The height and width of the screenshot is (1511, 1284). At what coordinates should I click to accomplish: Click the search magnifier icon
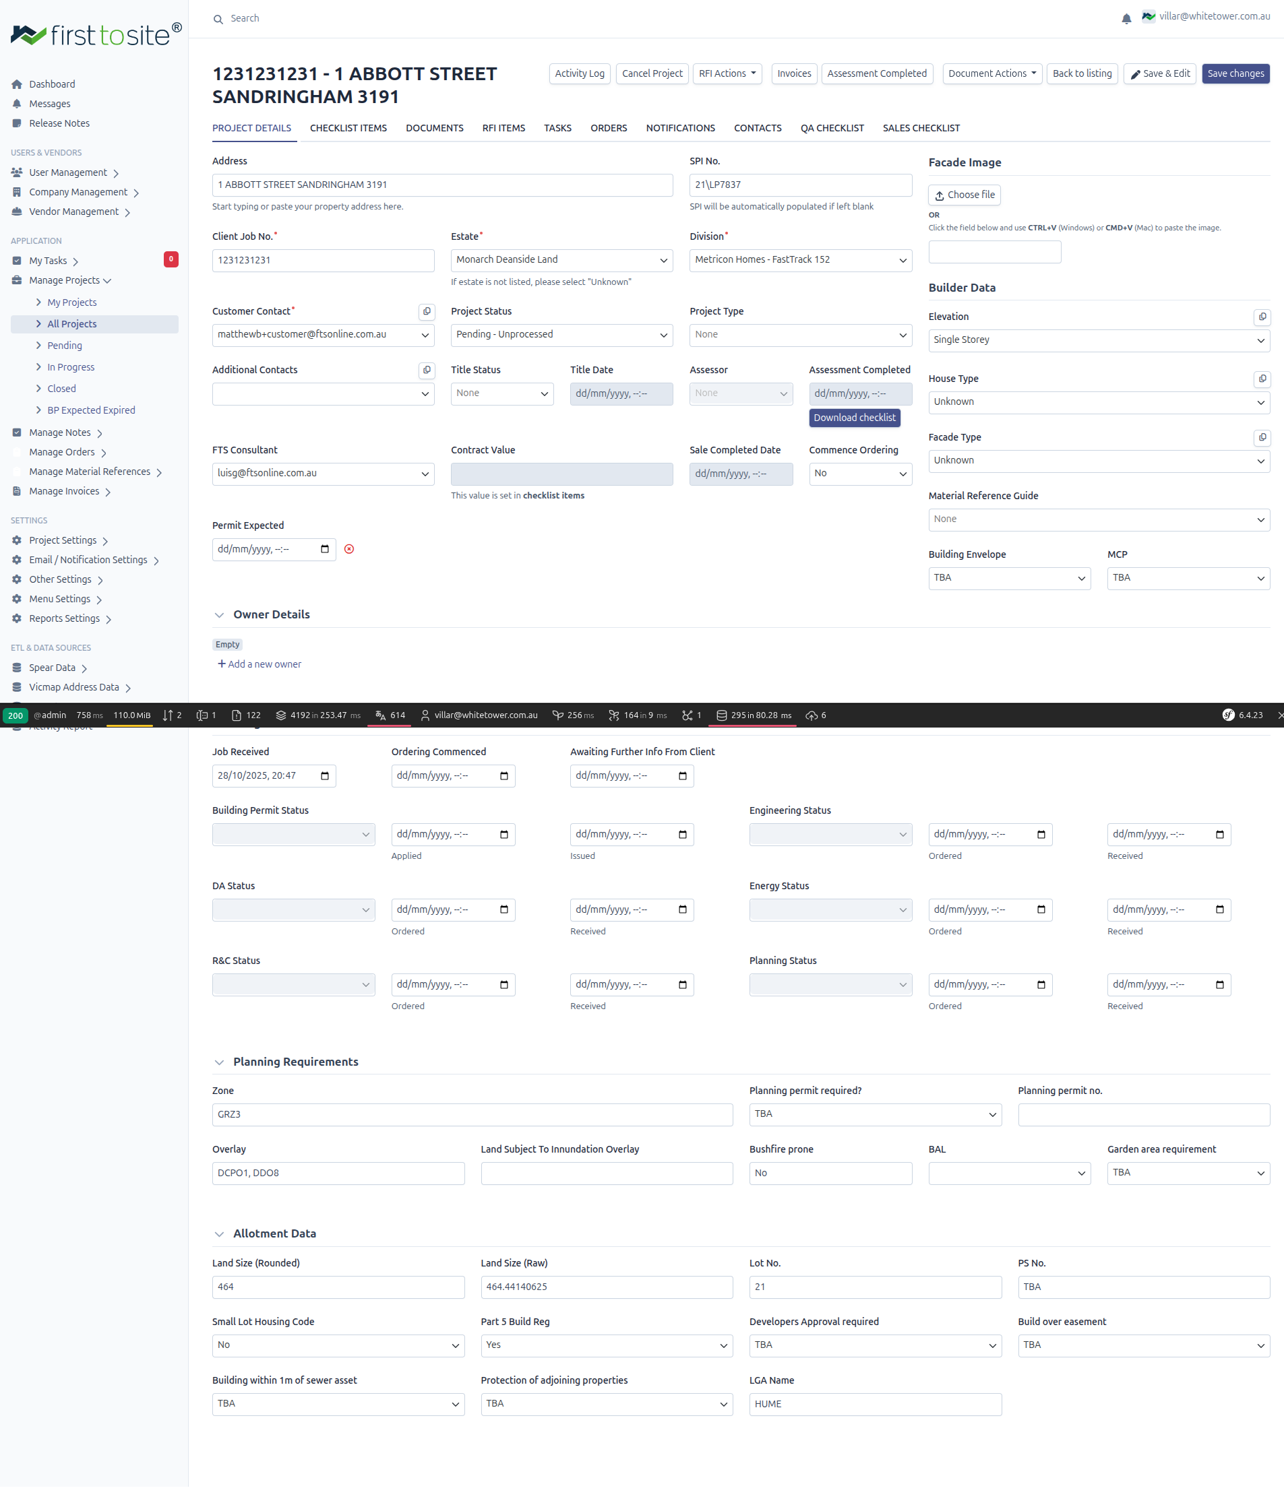(218, 19)
